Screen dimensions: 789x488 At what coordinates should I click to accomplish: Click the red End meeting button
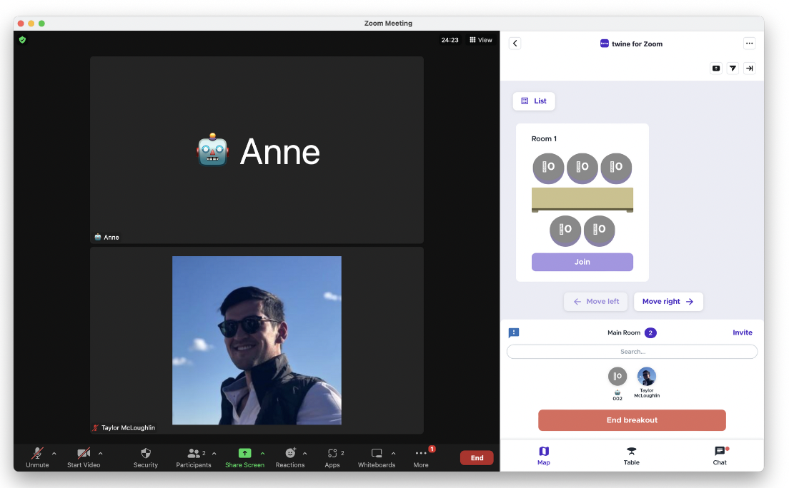477,458
